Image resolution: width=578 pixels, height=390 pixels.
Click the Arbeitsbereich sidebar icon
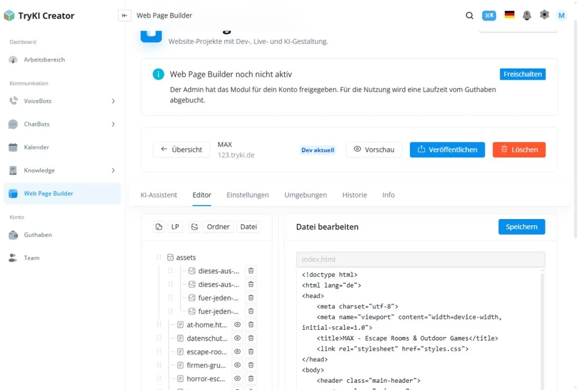13,60
